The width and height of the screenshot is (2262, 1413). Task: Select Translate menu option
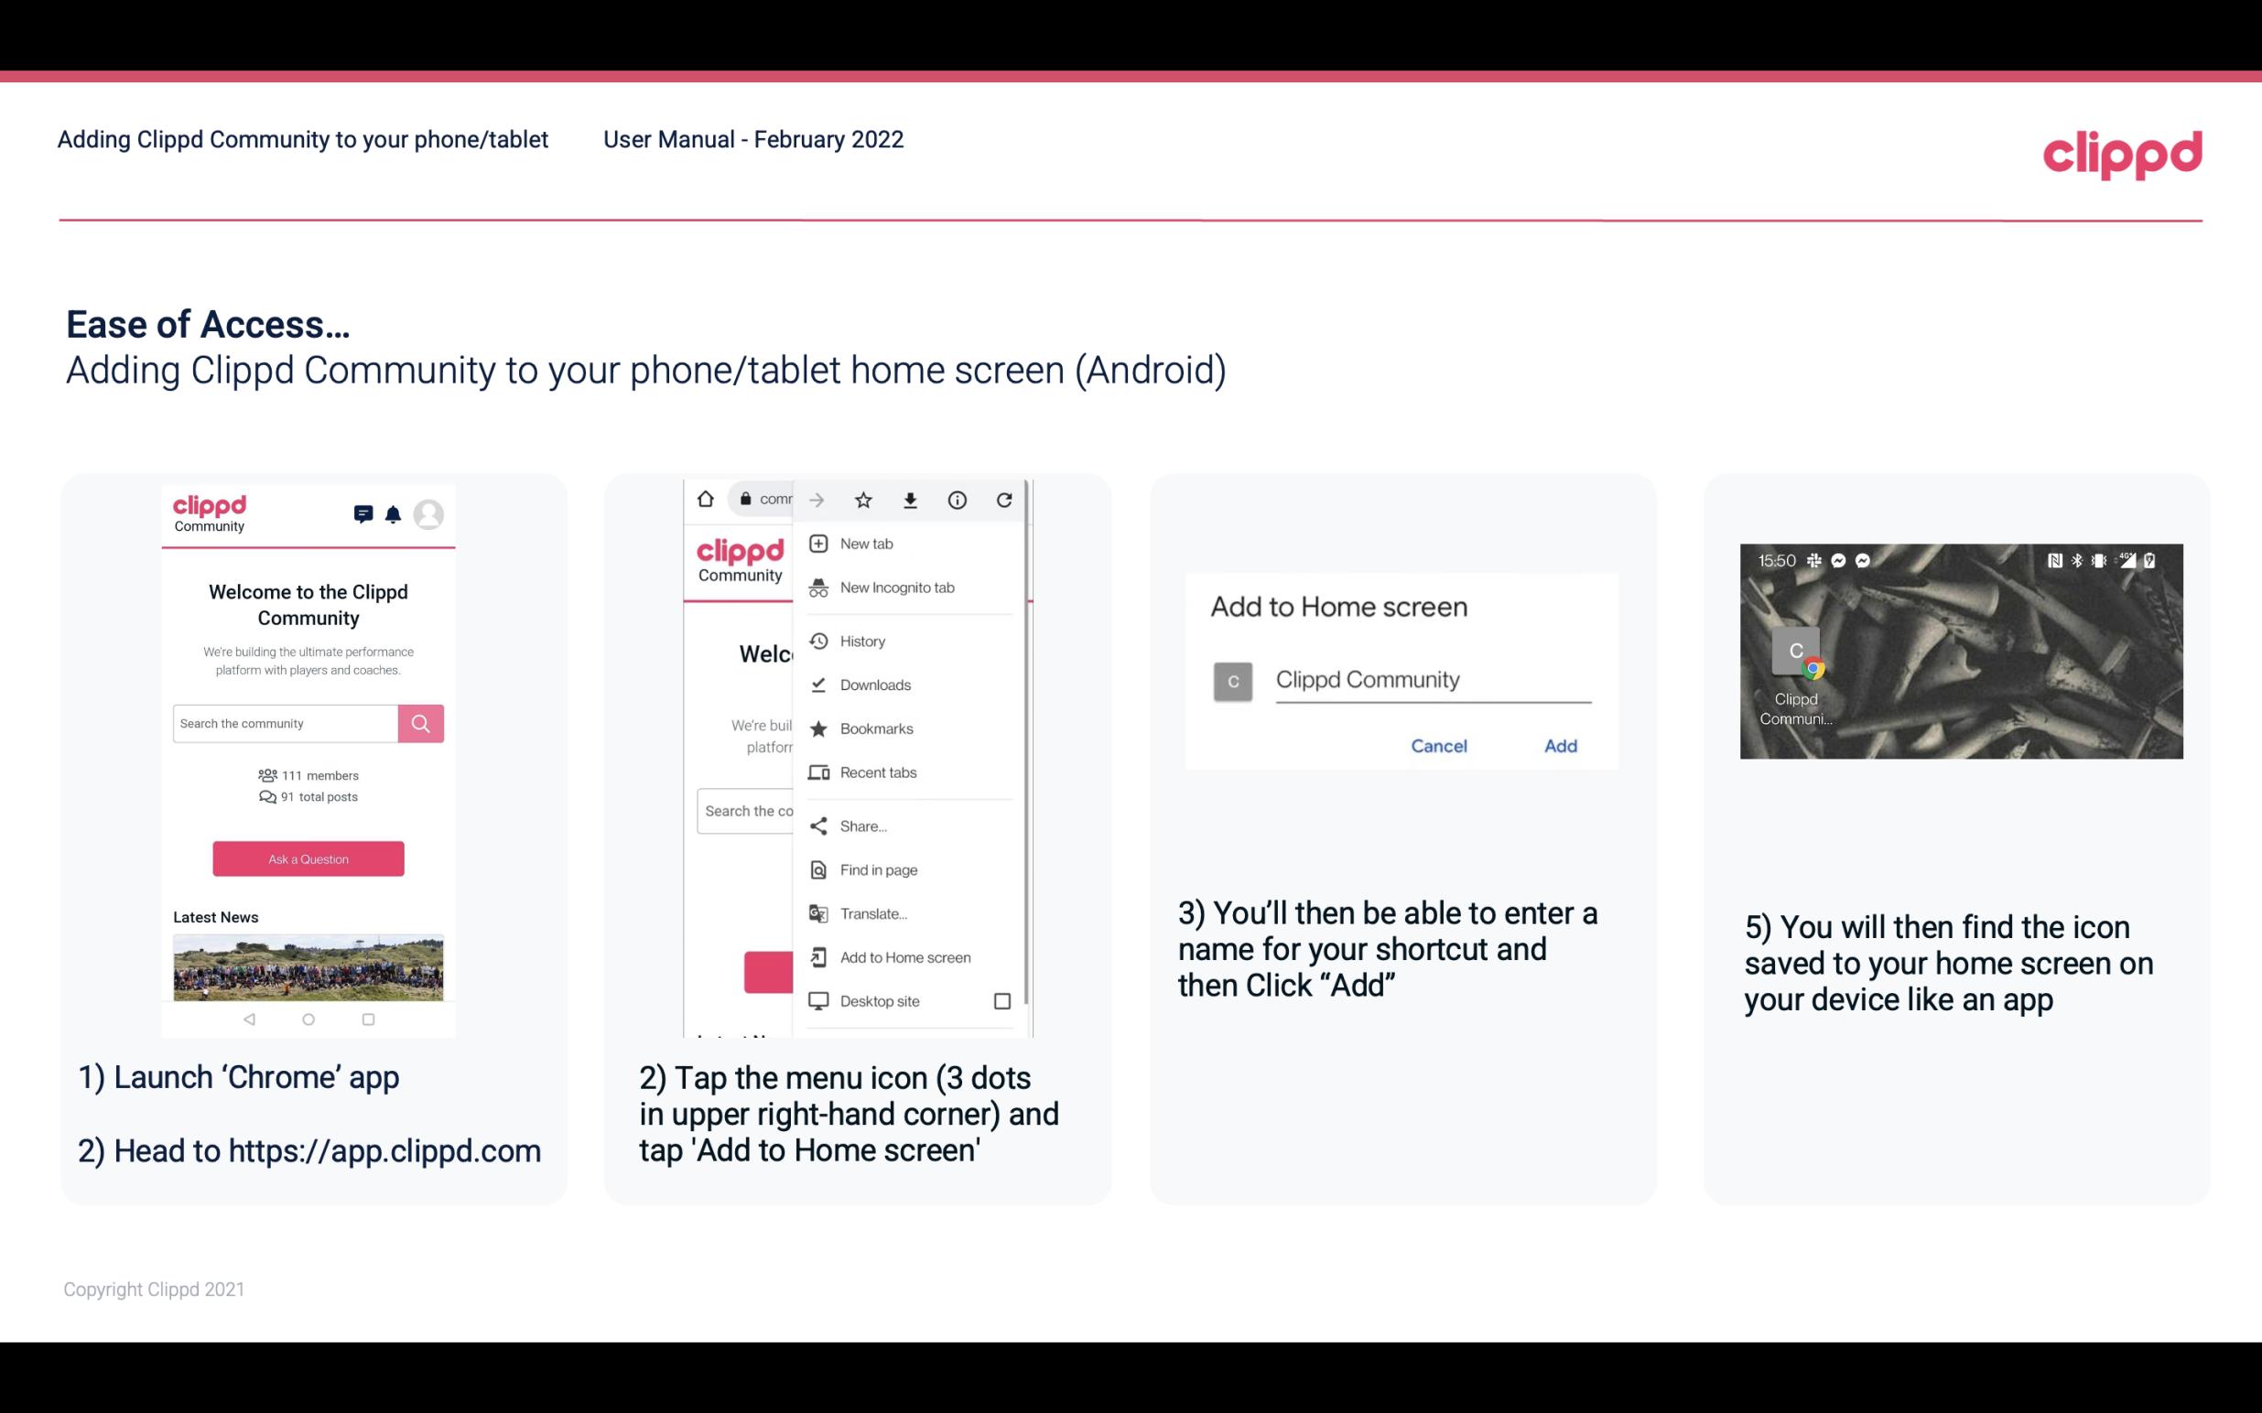point(871,913)
